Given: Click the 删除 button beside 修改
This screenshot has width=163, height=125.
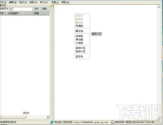Looking at the screenshot, I should [x=45, y=9].
